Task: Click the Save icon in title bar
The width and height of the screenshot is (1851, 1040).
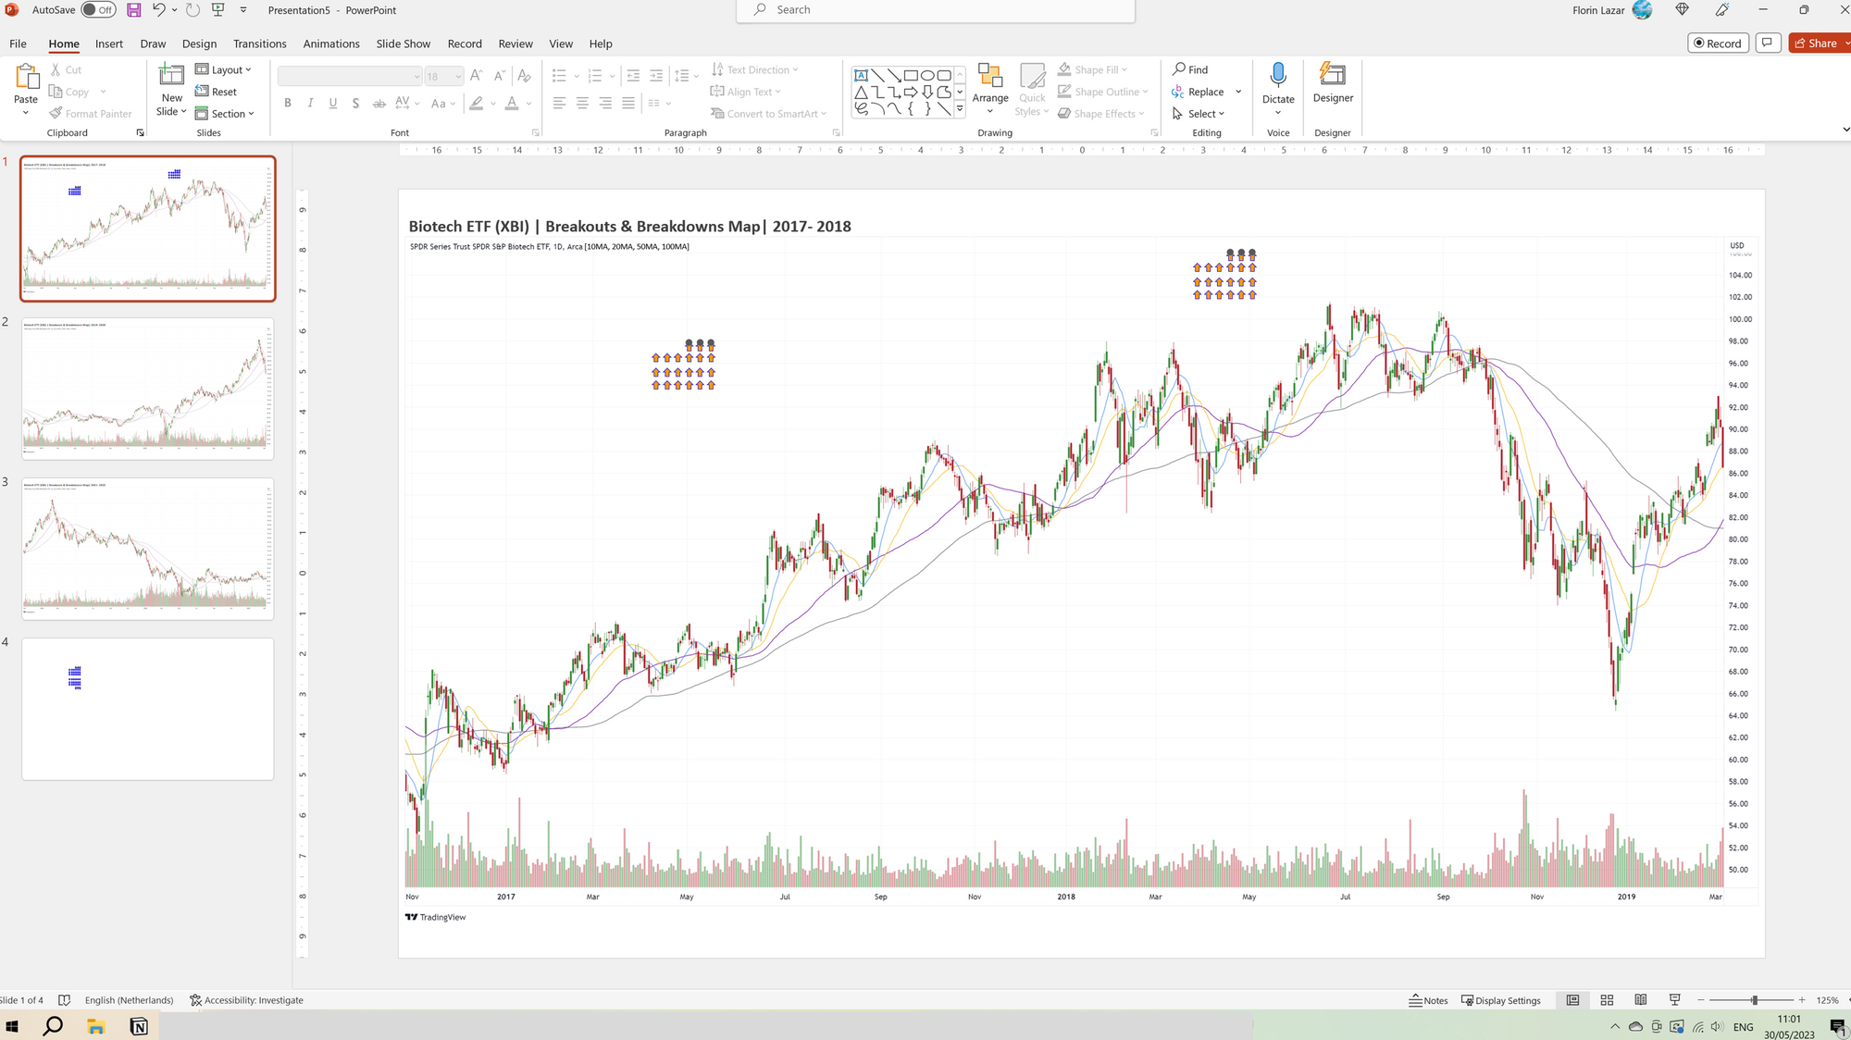Action: click(134, 10)
